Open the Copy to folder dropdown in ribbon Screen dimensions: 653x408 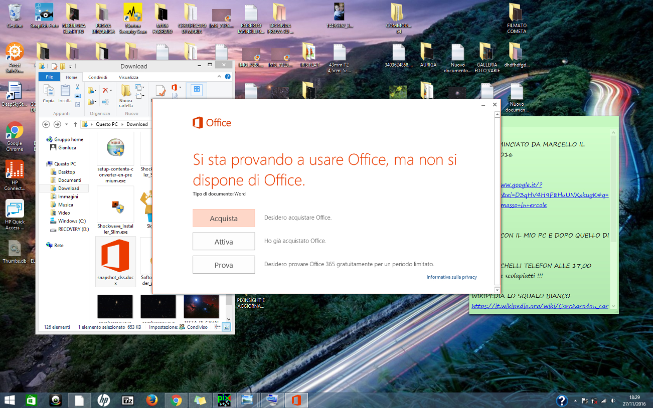coord(95,102)
